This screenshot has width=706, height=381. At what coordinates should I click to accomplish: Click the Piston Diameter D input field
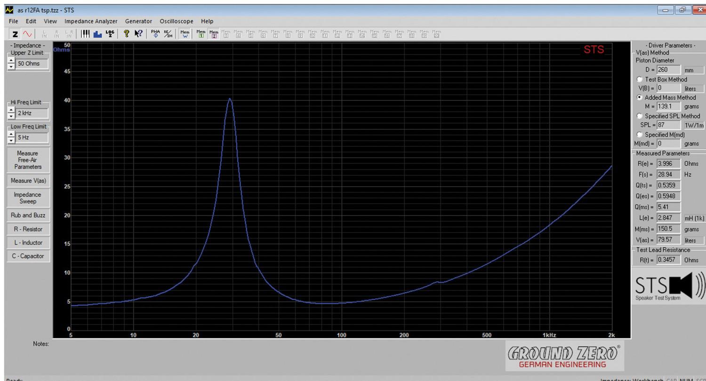[668, 70]
